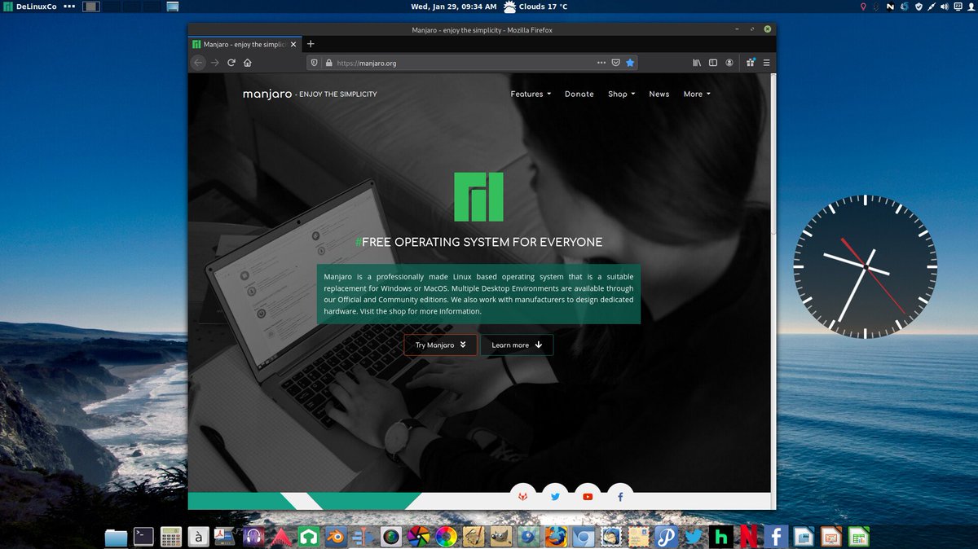978x549 pixels.
Task: Open the Firefox home page icon
Action: (x=248, y=63)
